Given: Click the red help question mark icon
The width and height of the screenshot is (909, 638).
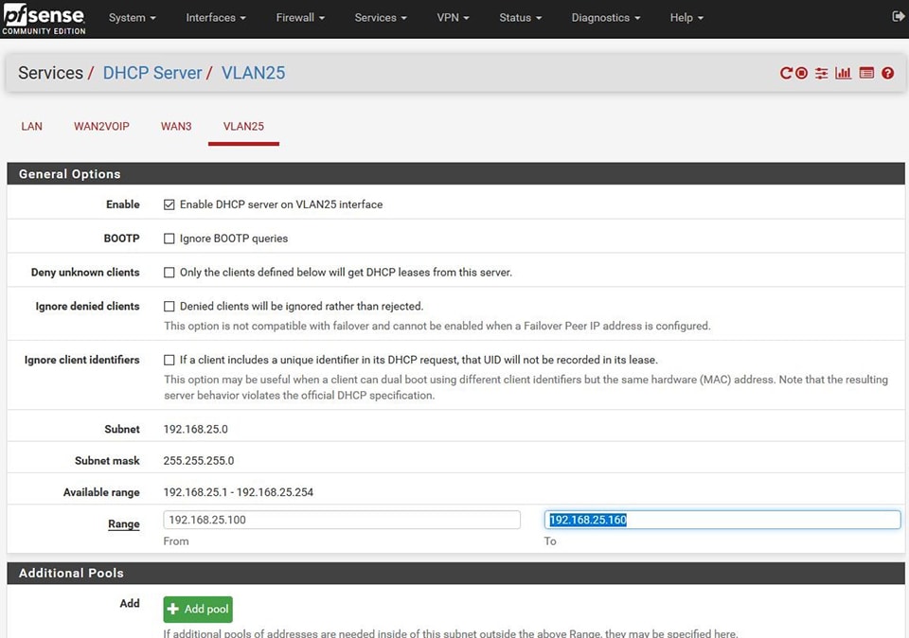Looking at the screenshot, I should [887, 73].
